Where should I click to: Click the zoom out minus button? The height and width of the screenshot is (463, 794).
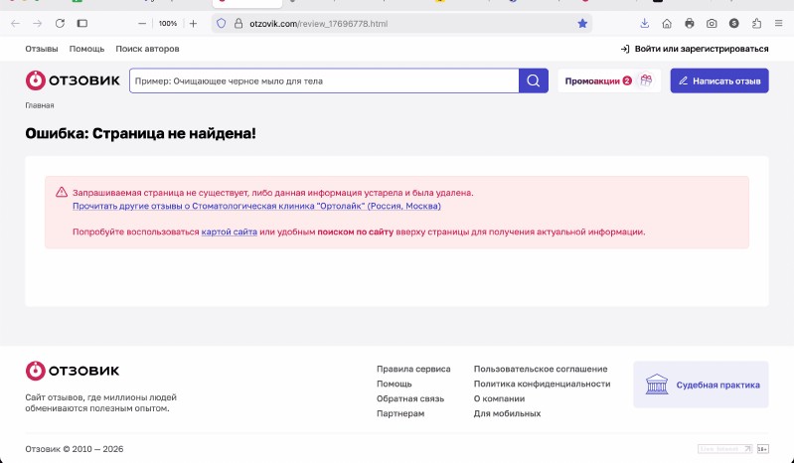tap(142, 23)
